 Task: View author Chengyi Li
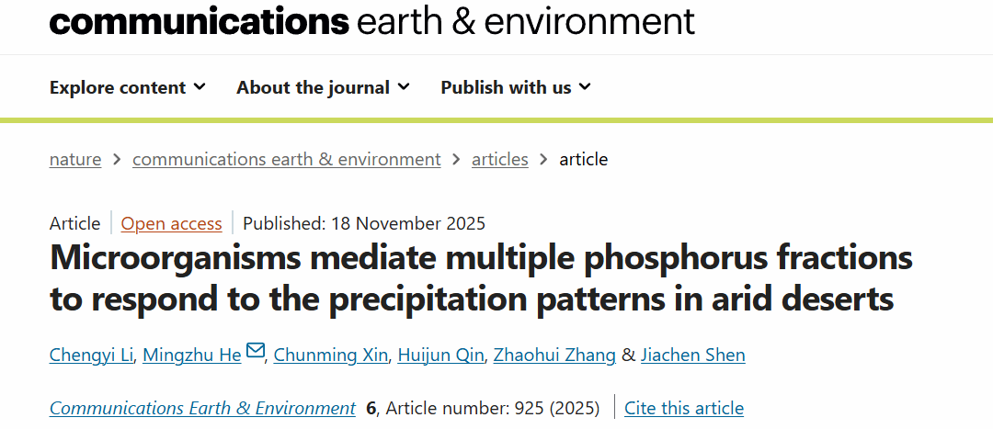91,355
